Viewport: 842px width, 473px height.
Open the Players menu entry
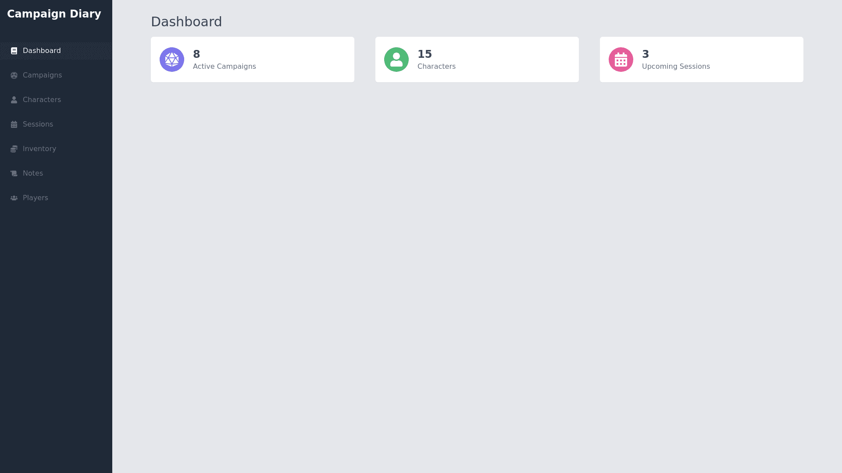coord(36,198)
